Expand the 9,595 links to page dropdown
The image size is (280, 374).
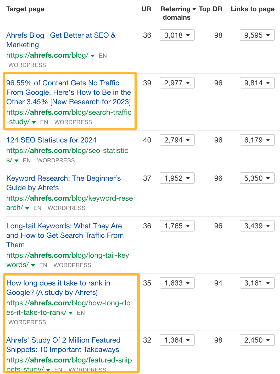point(257,35)
